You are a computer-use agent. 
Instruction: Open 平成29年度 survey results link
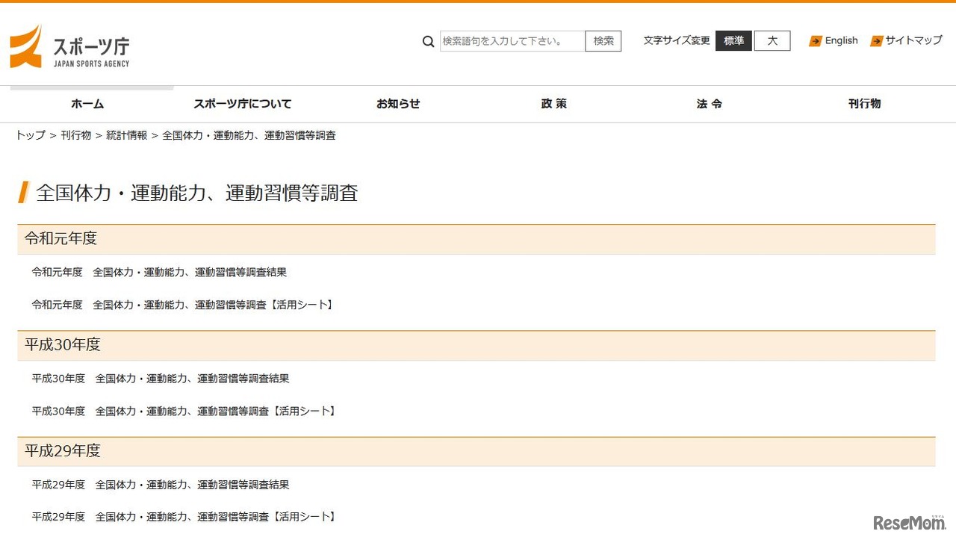(160, 484)
